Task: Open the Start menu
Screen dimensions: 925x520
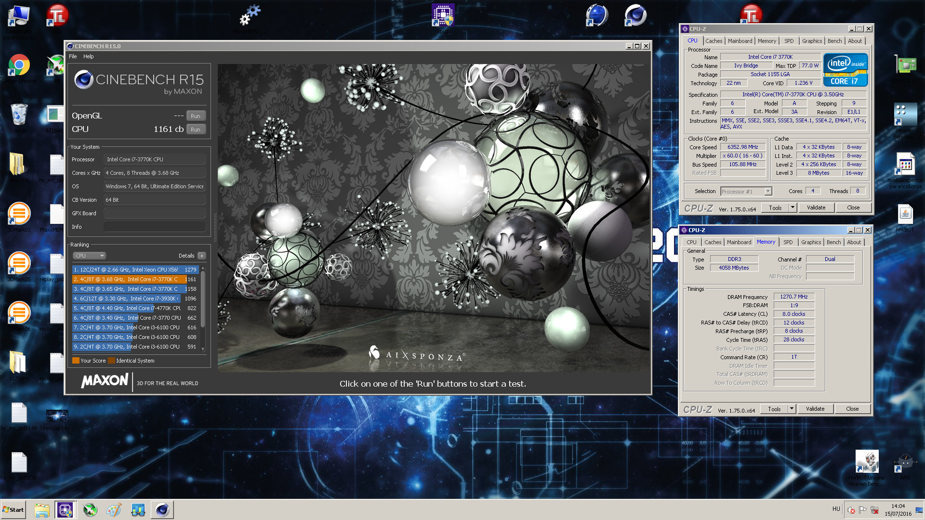Action: [x=13, y=509]
